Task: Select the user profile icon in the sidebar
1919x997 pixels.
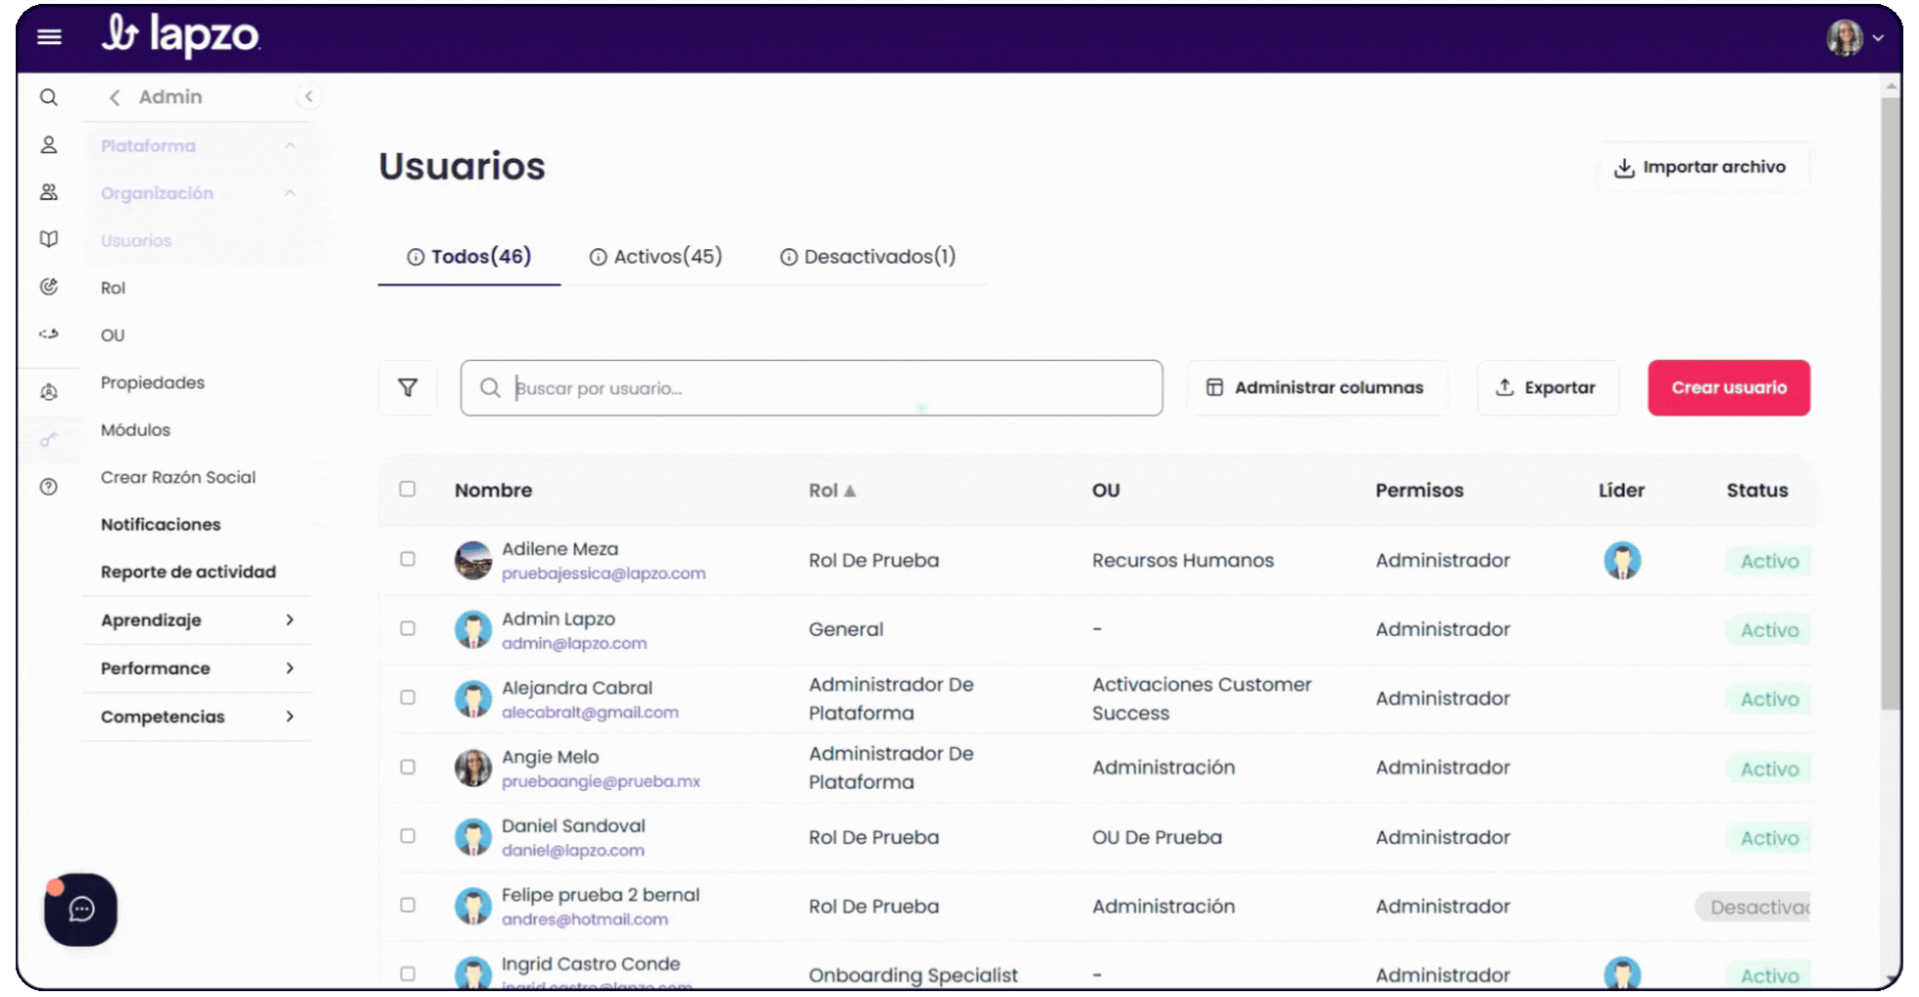Action: (x=48, y=144)
